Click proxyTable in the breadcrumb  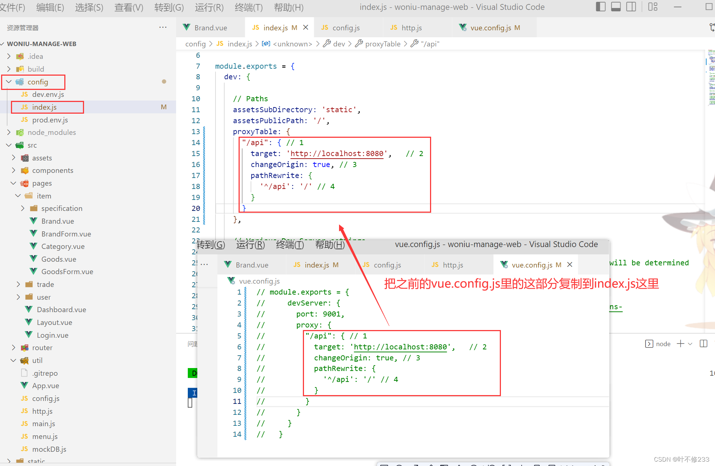383,44
